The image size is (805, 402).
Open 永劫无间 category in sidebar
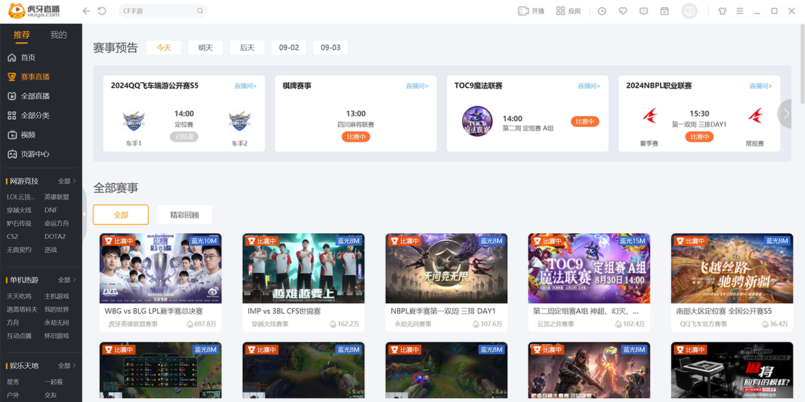[56, 322]
